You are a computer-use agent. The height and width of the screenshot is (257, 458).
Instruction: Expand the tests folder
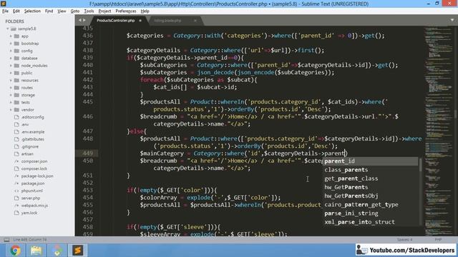[11, 102]
